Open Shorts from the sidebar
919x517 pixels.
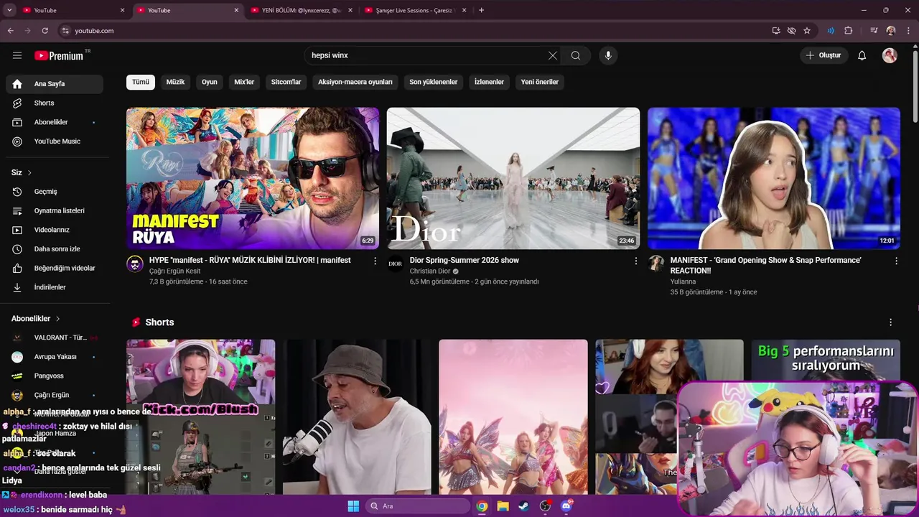[55, 103]
